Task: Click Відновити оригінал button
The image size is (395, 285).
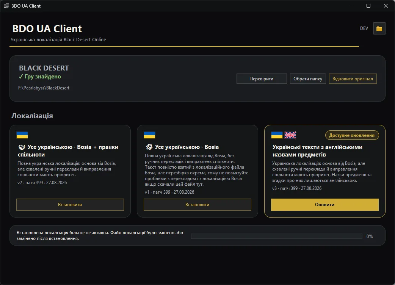Action: pyautogui.click(x=353, y=79)
